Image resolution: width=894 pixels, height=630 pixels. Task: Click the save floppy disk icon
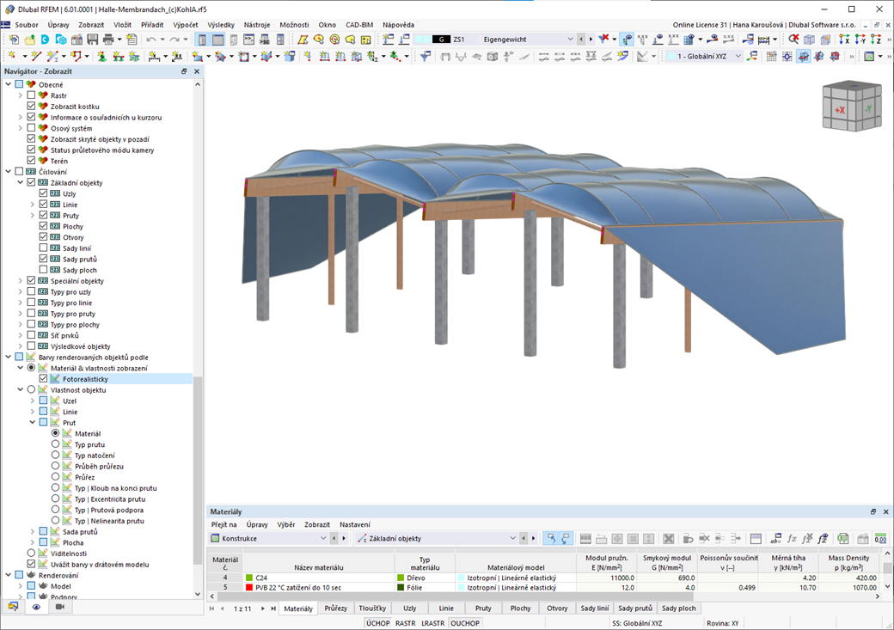[x=92, y=40]
